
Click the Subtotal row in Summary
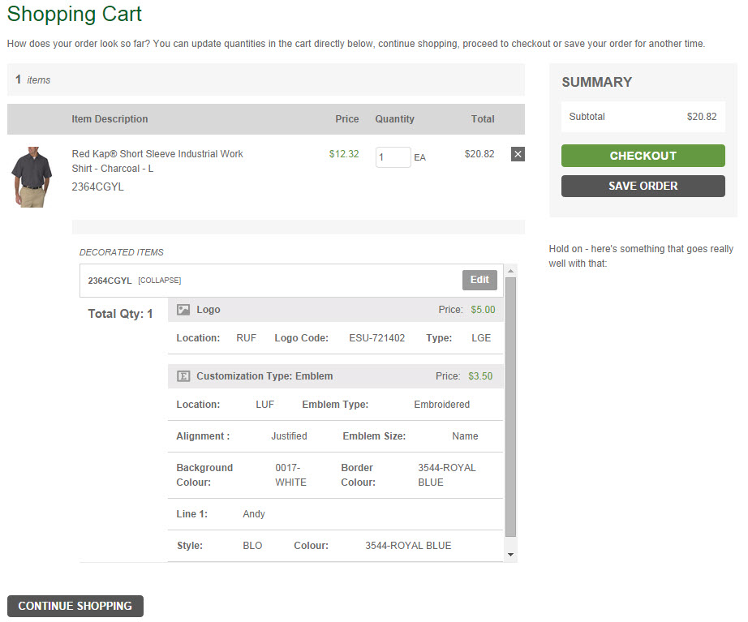coord(643,117)
